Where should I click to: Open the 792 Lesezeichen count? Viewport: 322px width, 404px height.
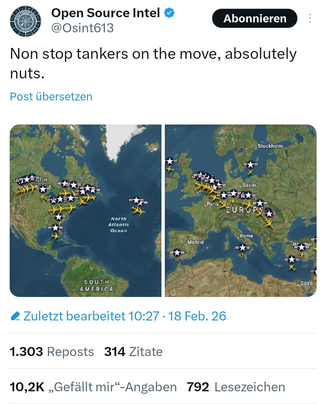tap(236, 387)
